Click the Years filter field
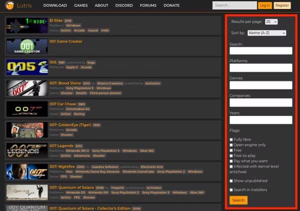The image size is (300, 211). click(x=261, y=120)
